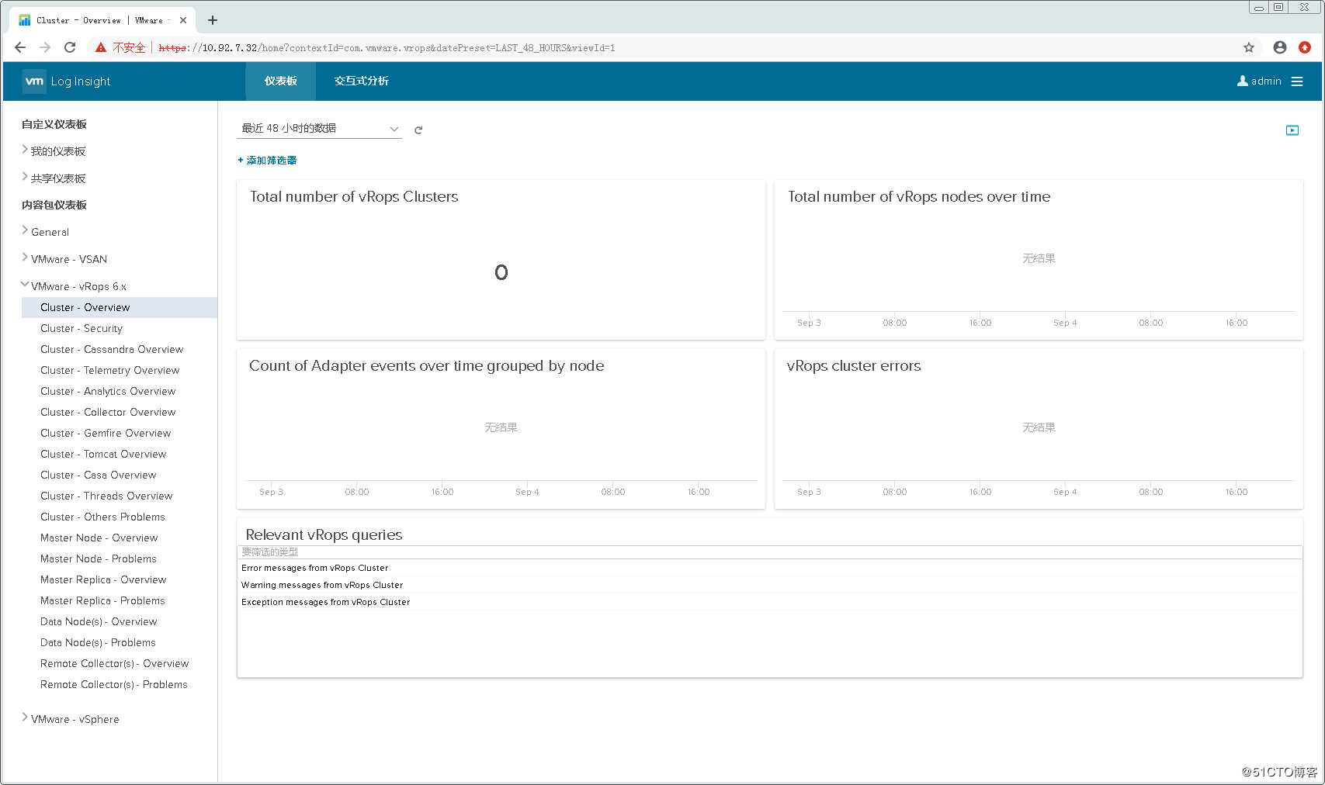The image size is (1325, 785).
Task: Switch to the 交互式分析 tab
Action: (x=361, y=81)
